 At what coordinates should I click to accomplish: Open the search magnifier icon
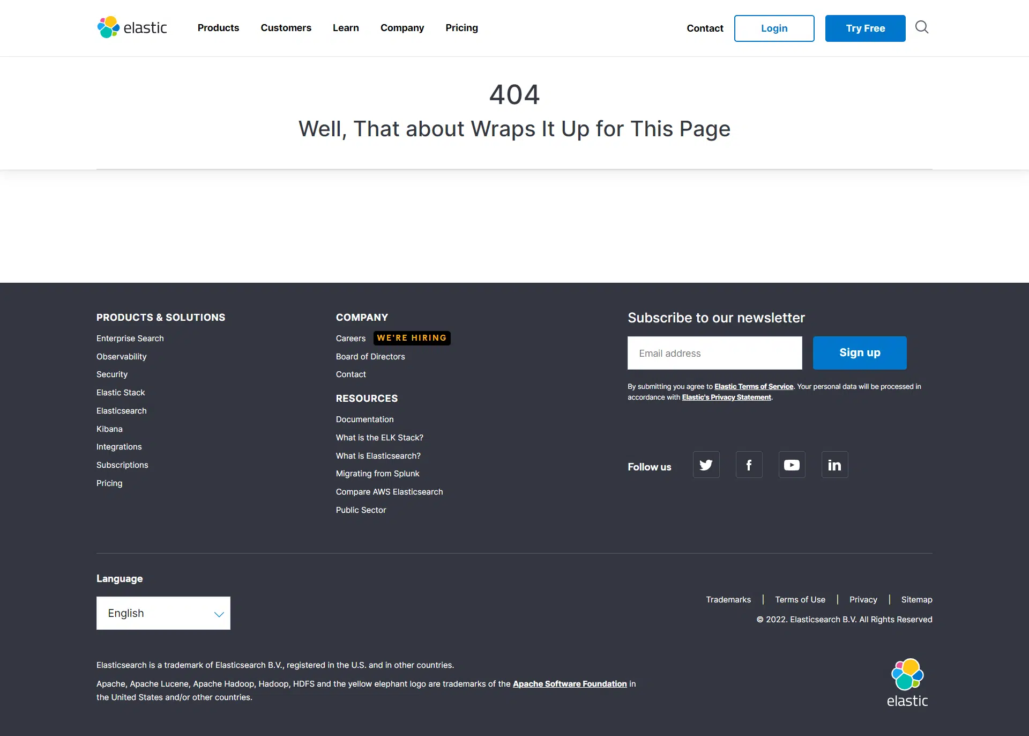pyautogui.click(x=922, y=27)
